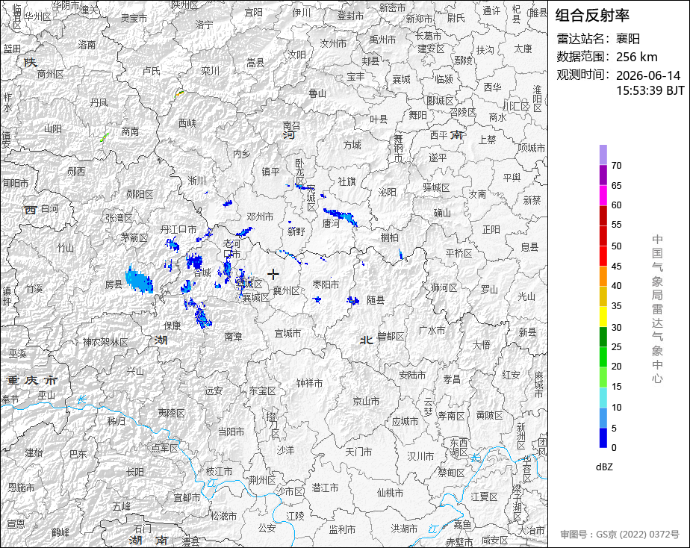Click the legend value 70

point(617,165)
